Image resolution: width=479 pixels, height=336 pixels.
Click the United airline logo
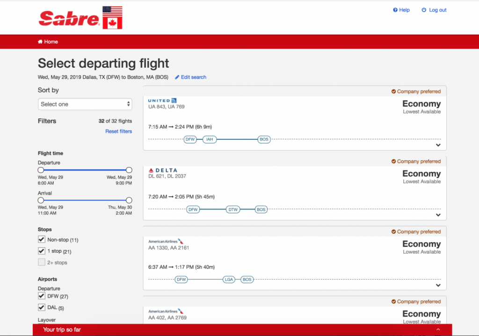coord(162,100)
